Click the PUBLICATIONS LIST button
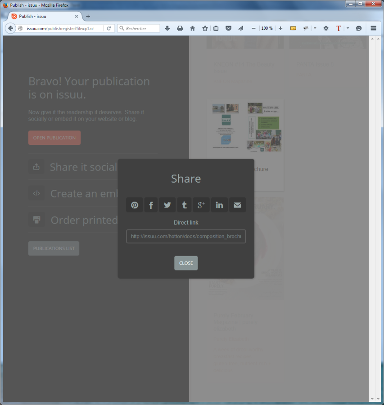This screenshot has width=384, height=405. 54,248
